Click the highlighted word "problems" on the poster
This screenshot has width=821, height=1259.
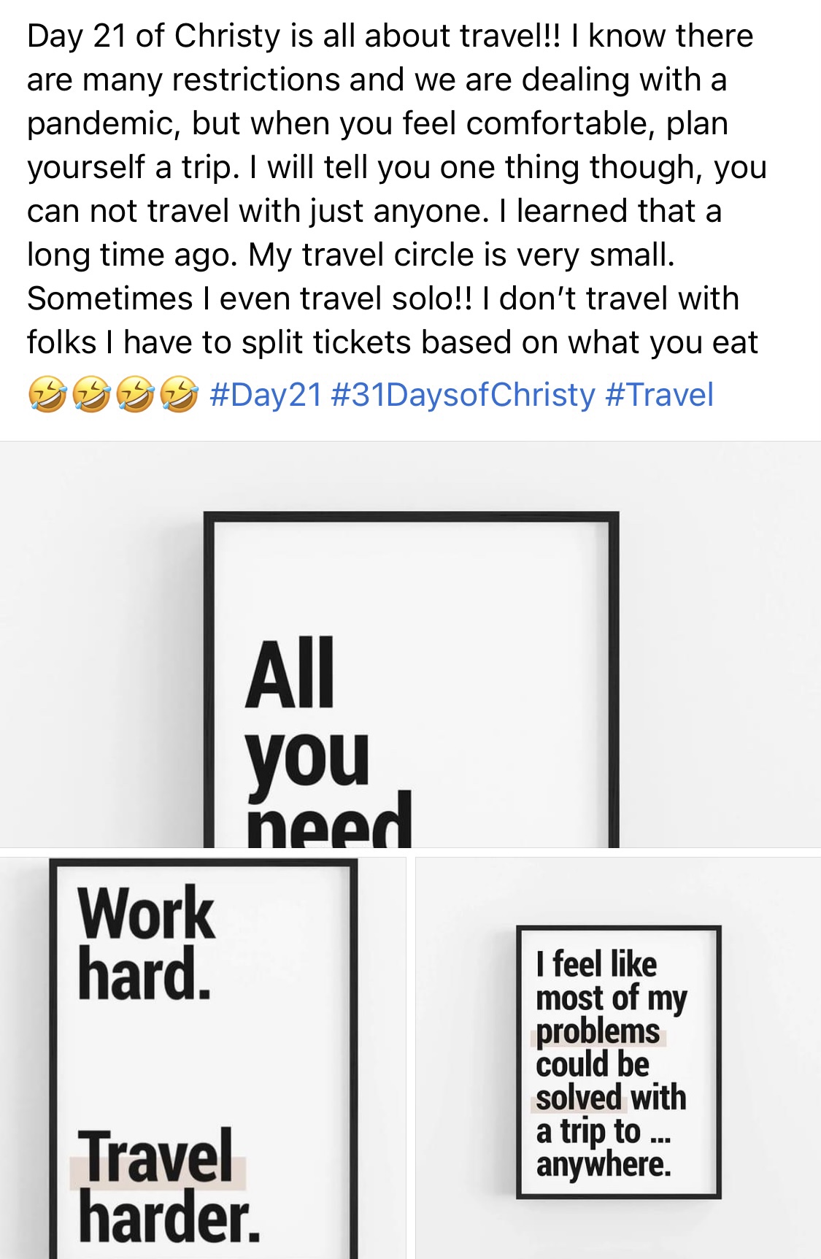(598, 1032)
